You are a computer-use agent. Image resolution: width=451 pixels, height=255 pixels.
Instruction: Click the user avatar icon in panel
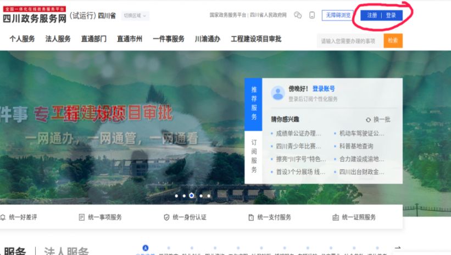click(x=278, y=93)
